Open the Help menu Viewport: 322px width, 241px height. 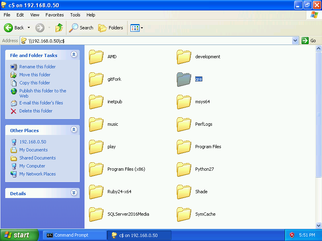91,15
